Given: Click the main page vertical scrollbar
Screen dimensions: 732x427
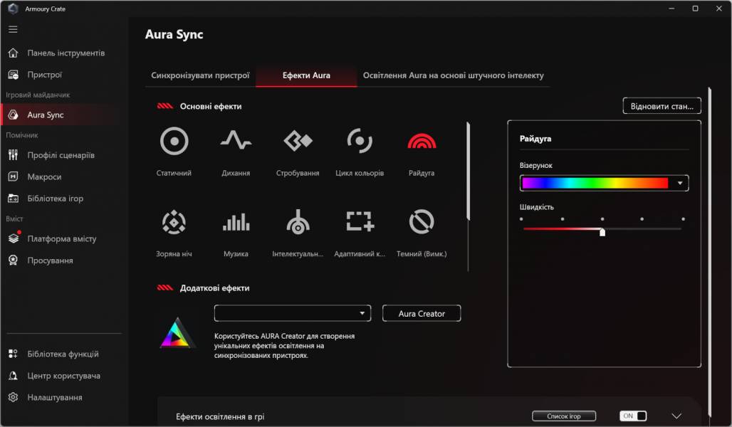Looking at the screenshot, I should pyautogui.click(x=710, y=252).
